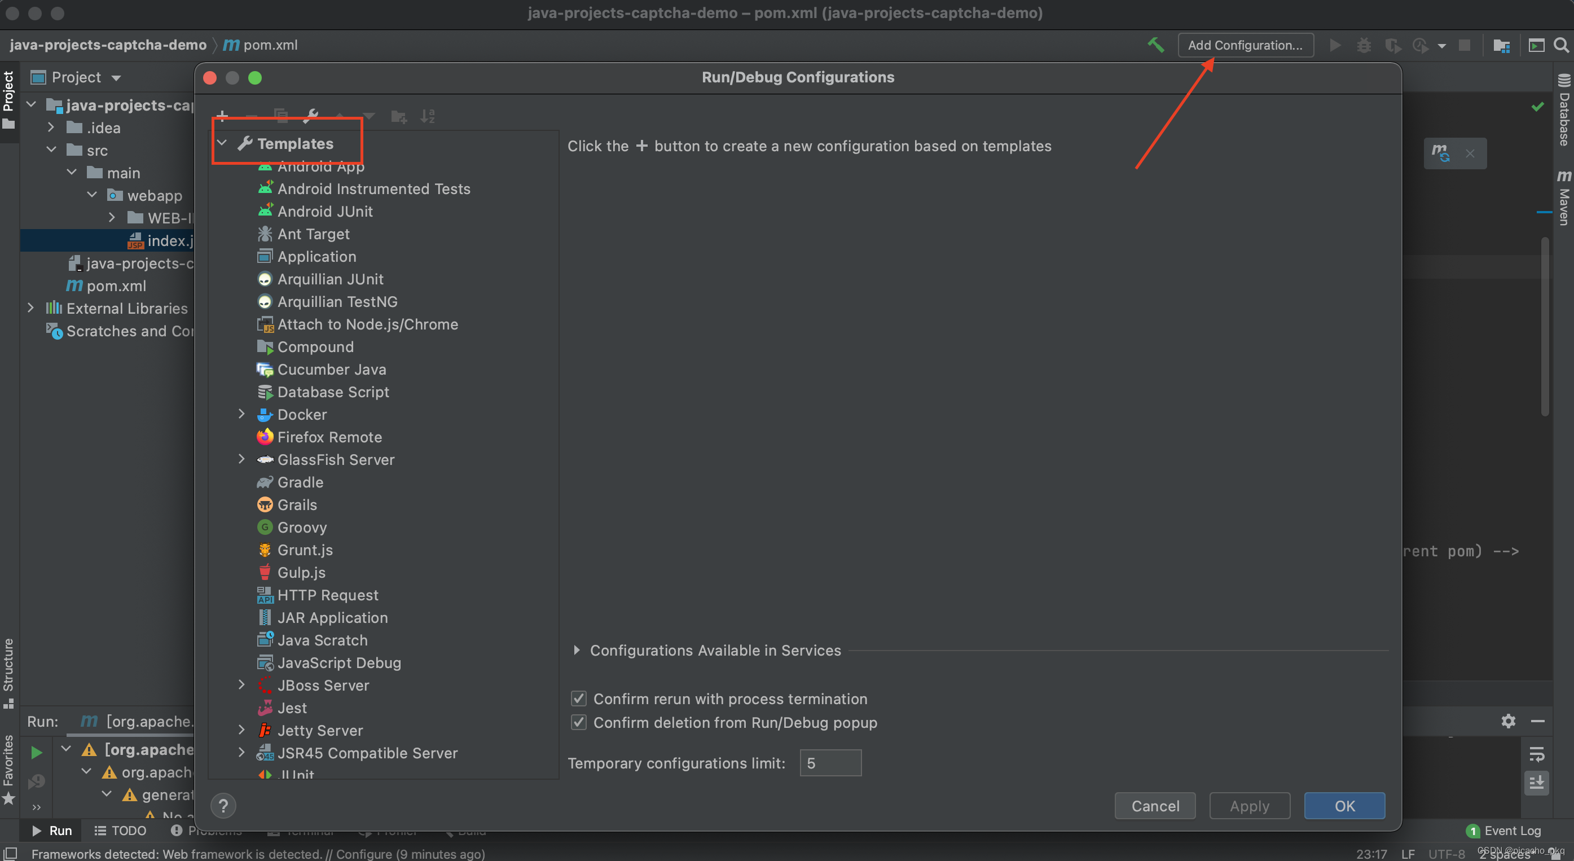Viewport: 1574px width, 861px height.
Task: Open the Maven tool window
Action: coord(1564,197)
